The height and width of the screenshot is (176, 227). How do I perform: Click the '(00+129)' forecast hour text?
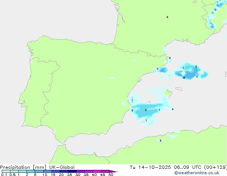click(216, 167)
